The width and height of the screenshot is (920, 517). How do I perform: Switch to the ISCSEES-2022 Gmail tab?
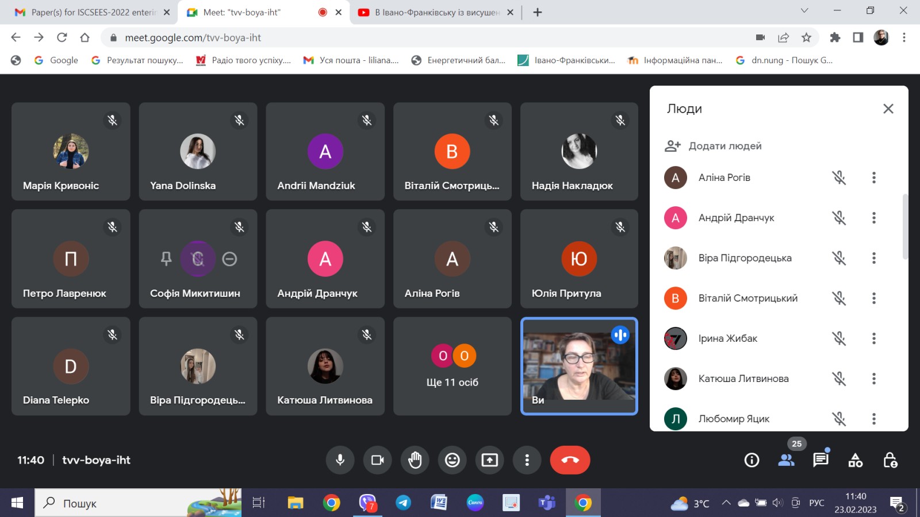click(x=92, y=11)
